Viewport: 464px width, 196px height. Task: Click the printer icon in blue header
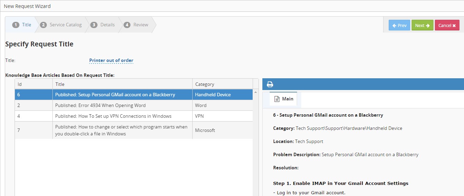click(x=270, y=84)
